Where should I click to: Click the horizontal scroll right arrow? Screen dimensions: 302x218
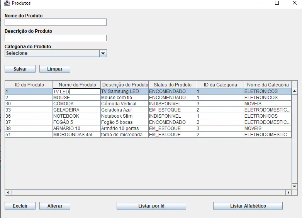pos(288,193)
